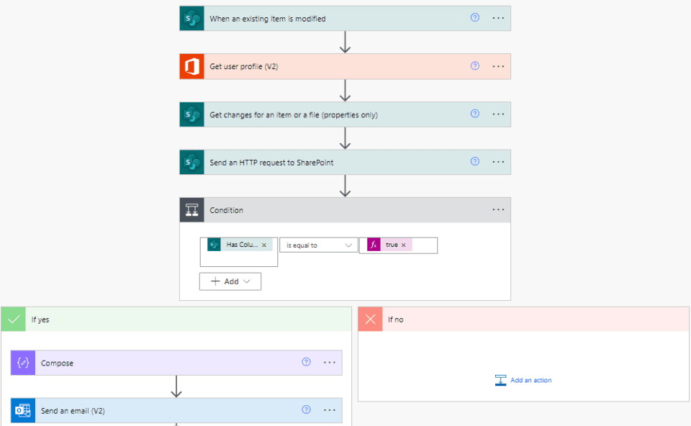The width and height of the screenshot is (691, 426).
Task: Click SharePoint icon on 'Send an HTTP request' step
Action: [191, 162]
